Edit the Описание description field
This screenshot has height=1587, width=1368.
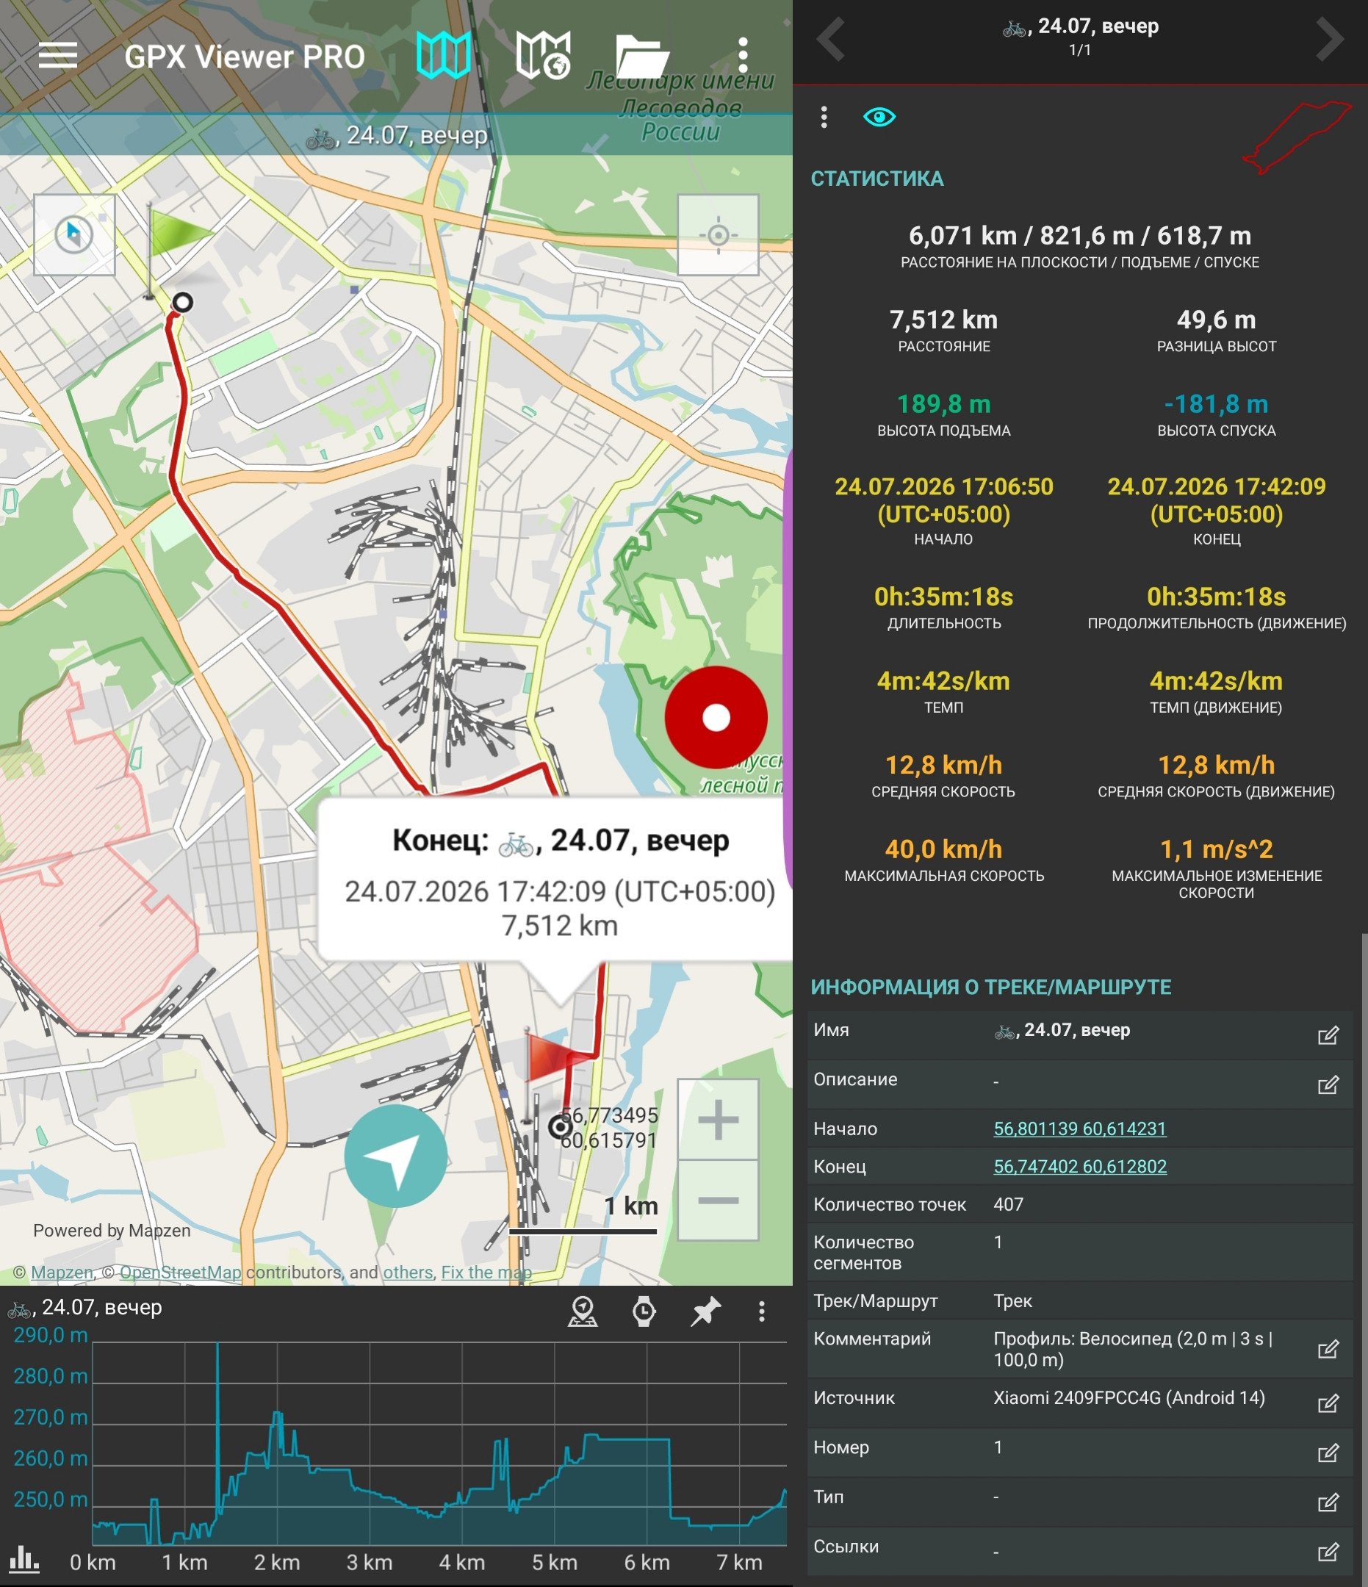tap(1328, 1084)
